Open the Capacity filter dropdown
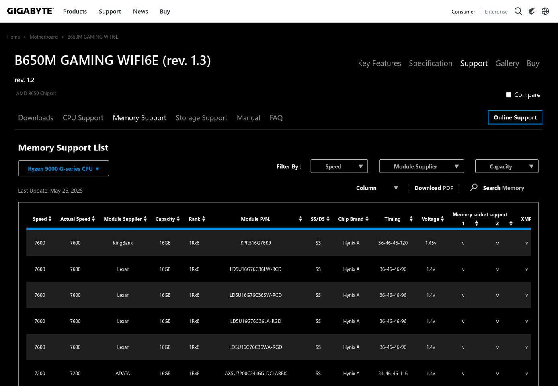Screen dimensions: 558x386 point(507,166)
